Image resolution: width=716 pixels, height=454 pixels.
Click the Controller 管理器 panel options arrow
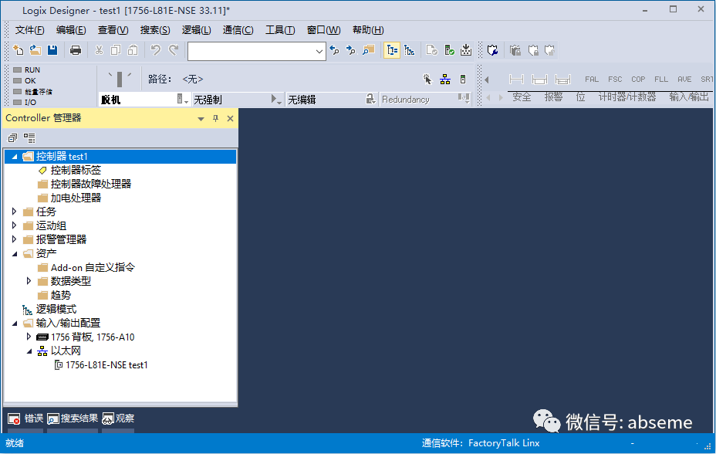pos(201,119)
